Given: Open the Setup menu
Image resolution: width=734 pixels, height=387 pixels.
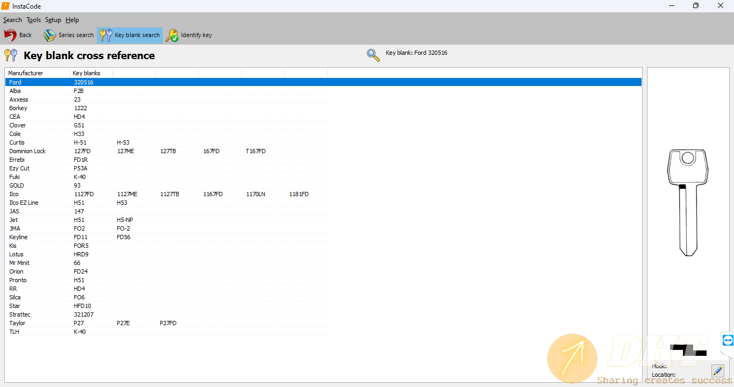Looking at the screenshot, I should point(53,20).
